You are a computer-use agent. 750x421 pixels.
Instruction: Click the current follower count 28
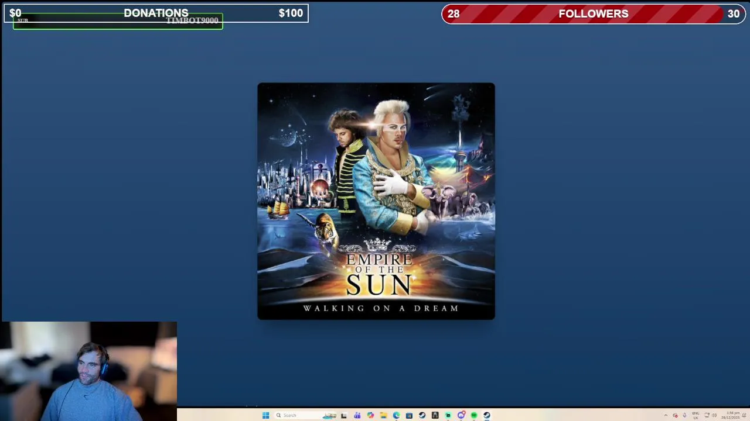(x=454, y=14)
